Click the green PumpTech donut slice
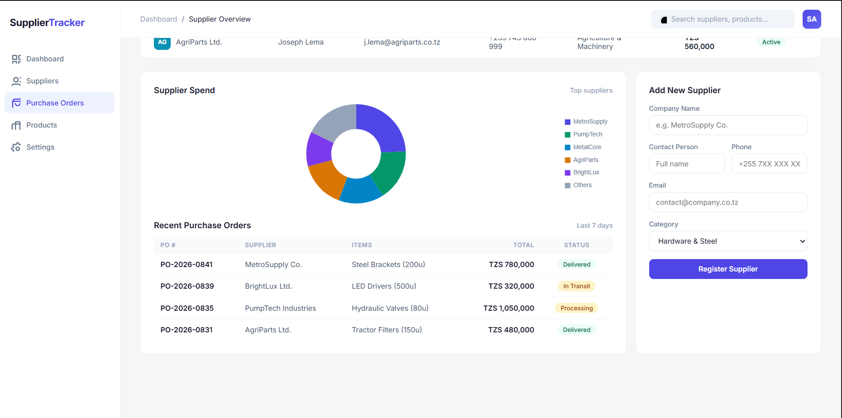 point(389,172)
